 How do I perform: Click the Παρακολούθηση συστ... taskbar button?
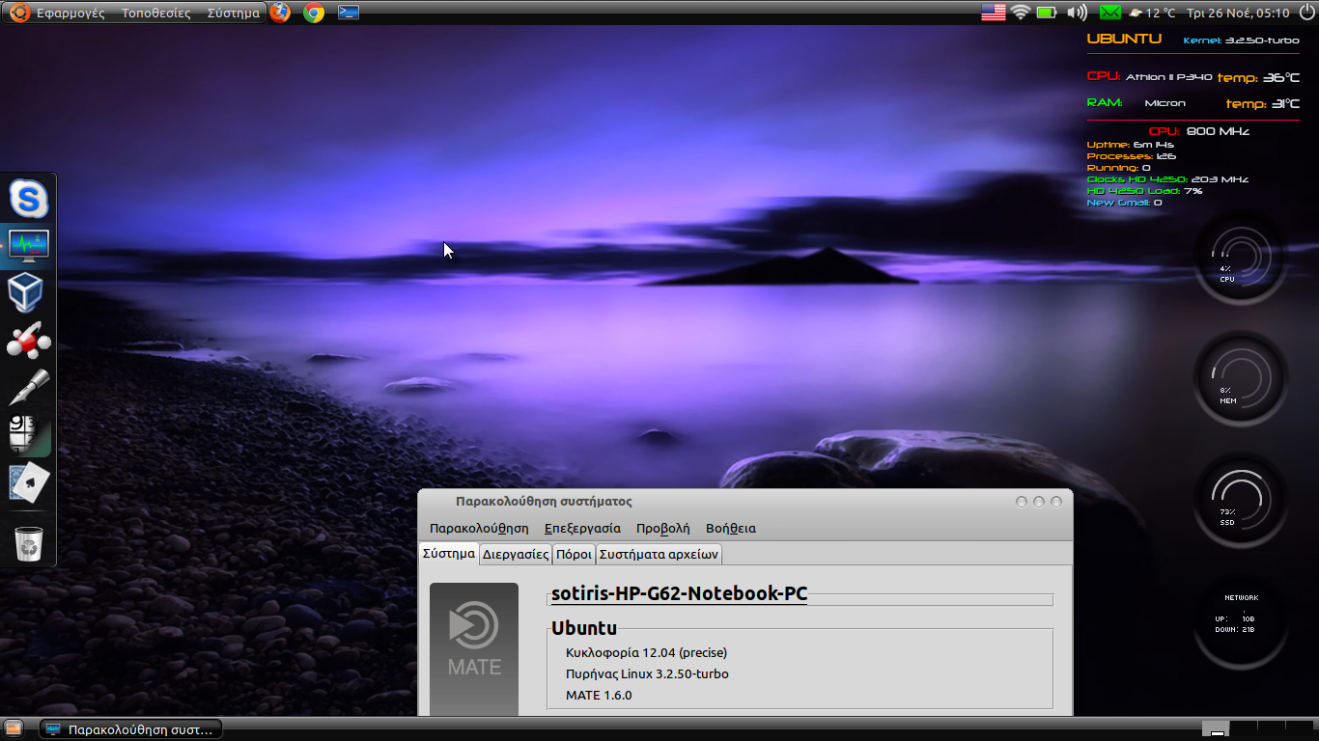(131, 728)
